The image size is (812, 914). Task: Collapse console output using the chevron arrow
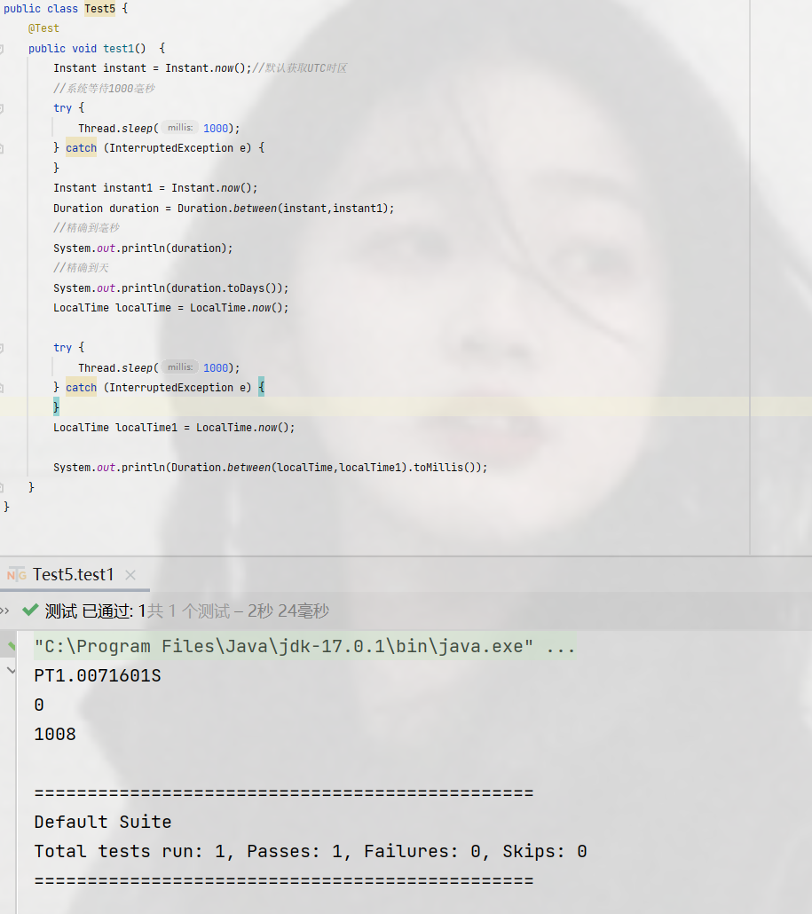[8, 671]
